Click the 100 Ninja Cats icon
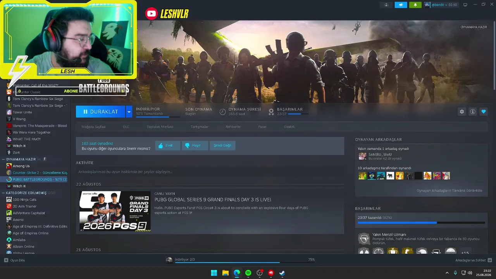 (x=9, y=200)
